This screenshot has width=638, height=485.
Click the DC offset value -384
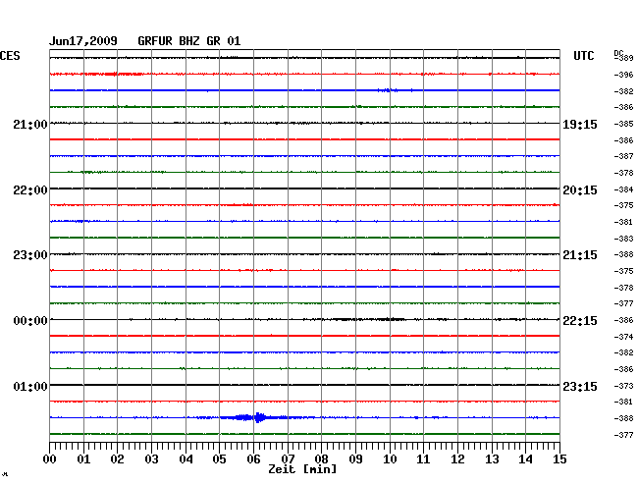tap(623, 189)
